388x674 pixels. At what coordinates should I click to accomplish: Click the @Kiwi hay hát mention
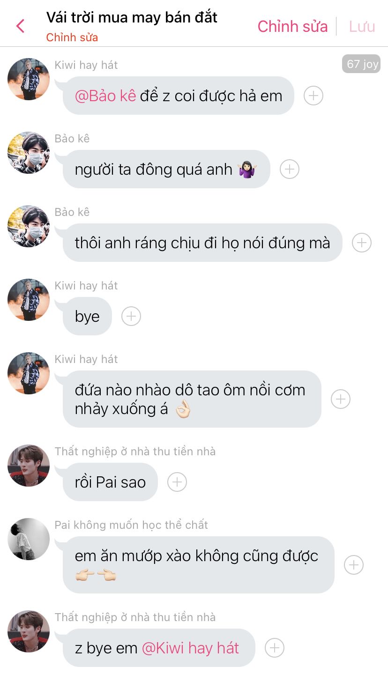click(190, 648)
